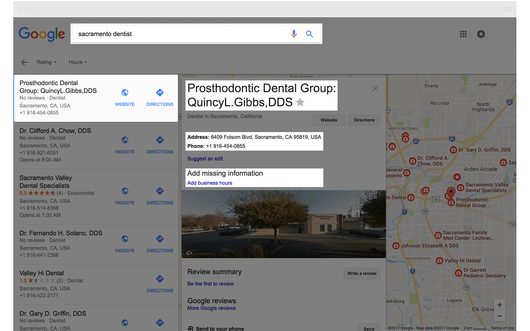Open website globe for Prosthodontic Dental Group
The width and height of the screenshot is (530, 331).
[x=125, y=93]
